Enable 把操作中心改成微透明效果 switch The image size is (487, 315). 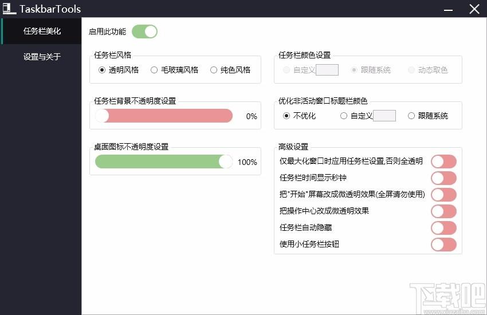443,211
